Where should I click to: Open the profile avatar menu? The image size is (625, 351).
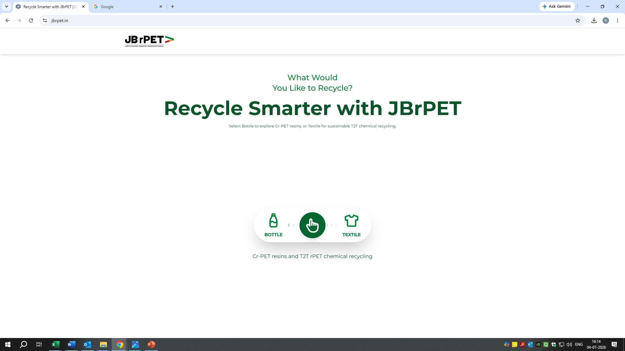[x=606, y=20]
